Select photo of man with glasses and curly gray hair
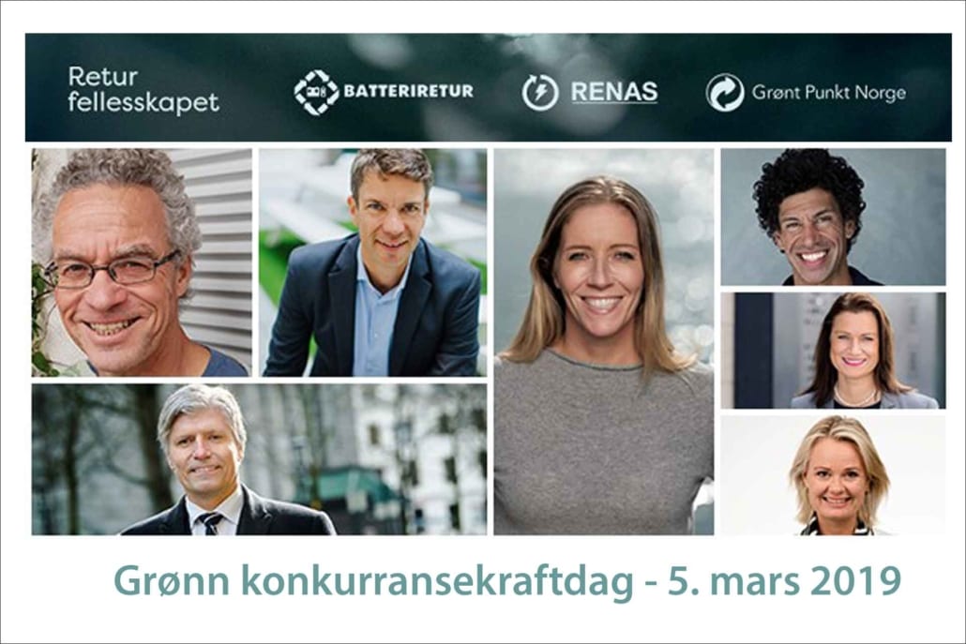 (142, 262)
